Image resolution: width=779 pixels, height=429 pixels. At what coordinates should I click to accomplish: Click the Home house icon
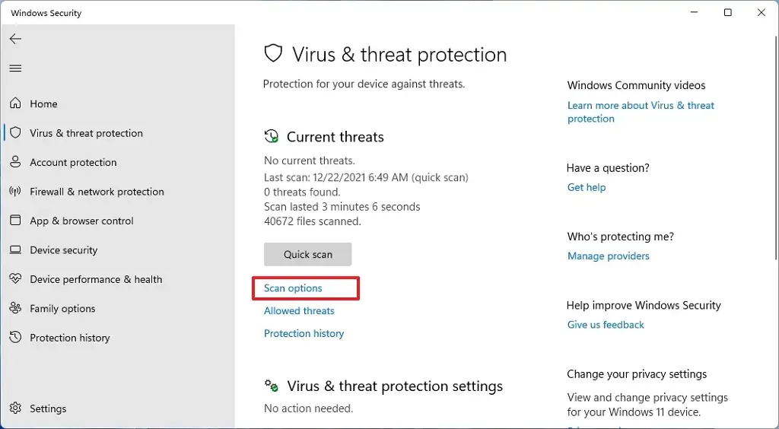pyautogui.click(x=15, y=103)
